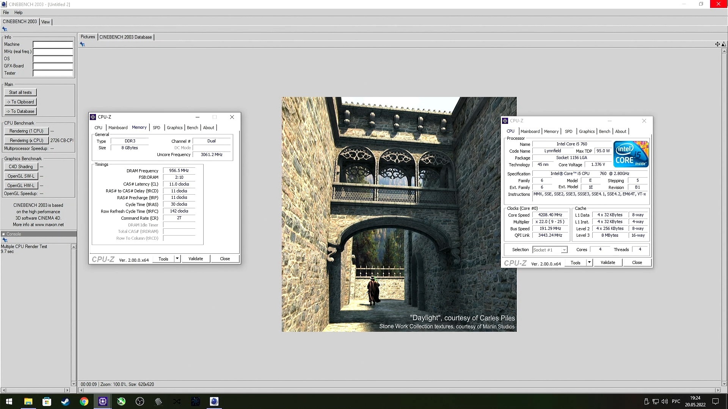Launch Microsoft Store from the taskbar
This screenshot has height=409, width=728.
point(47,401)
